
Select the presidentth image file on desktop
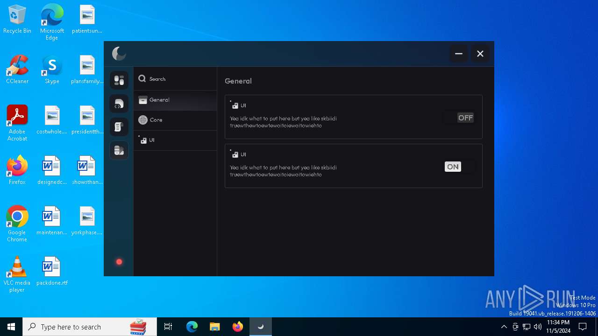tap(87, 120)
